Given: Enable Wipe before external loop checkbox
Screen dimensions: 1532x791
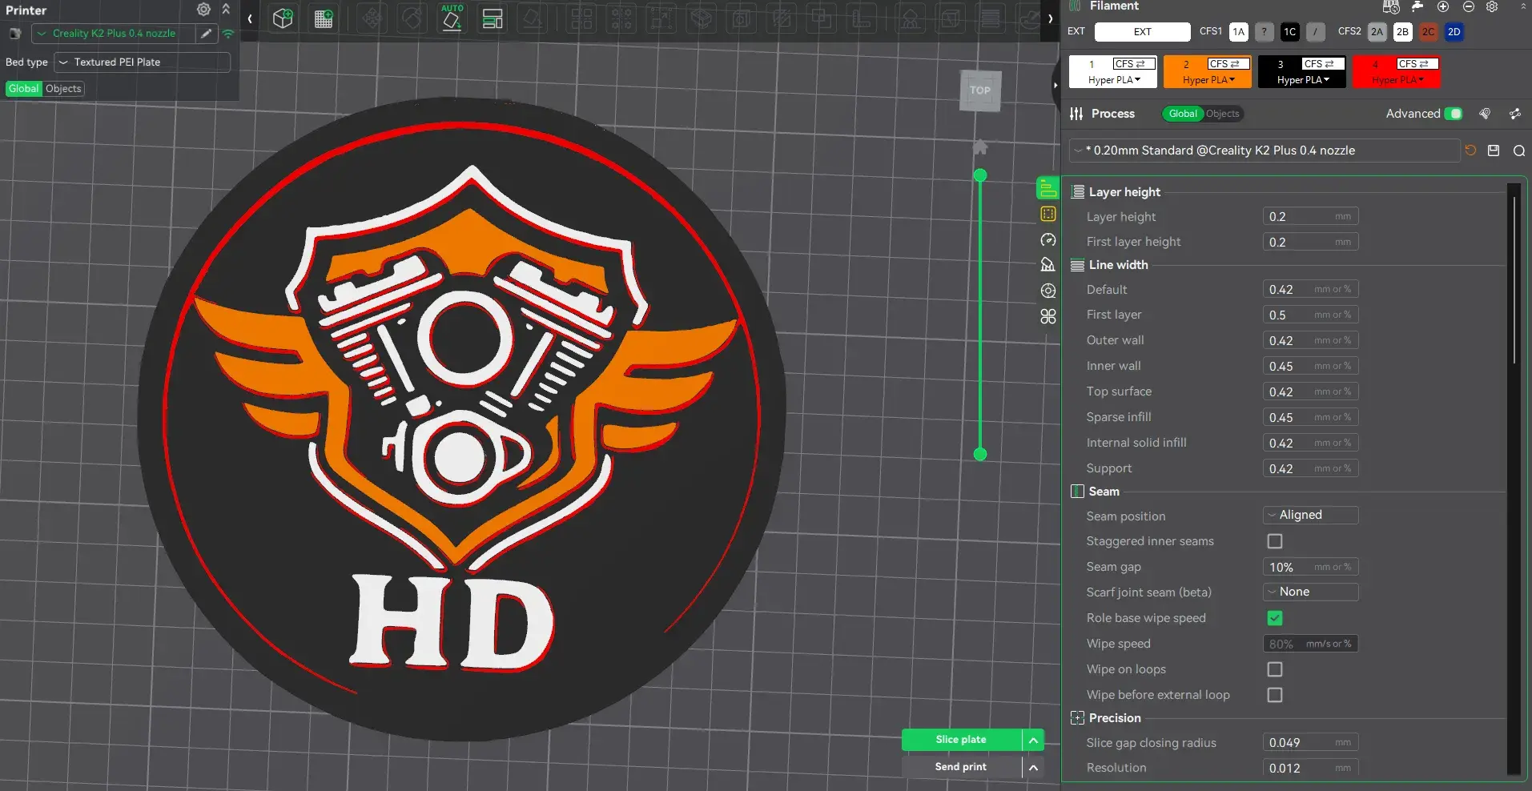Looking at the screenshot, I should (x=1275, y=695).
